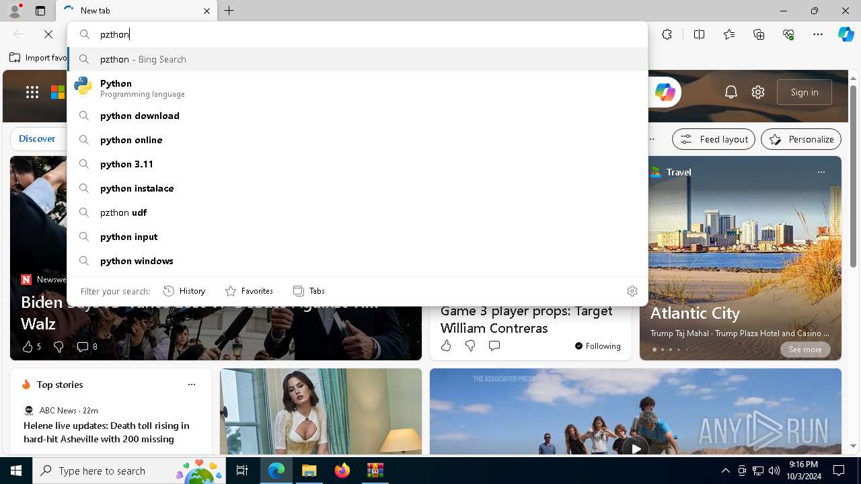Filter search by History
This screenshot has width=861, height=484.
click(184, 291)
